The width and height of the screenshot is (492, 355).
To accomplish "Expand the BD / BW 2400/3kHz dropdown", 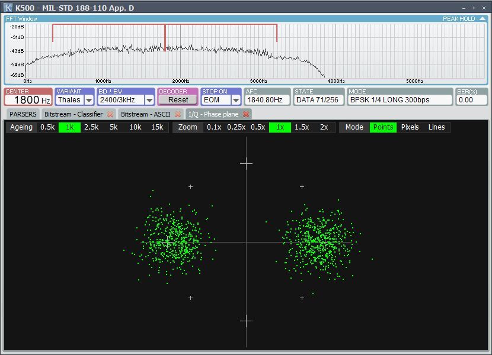I will [x=149, y=100].
